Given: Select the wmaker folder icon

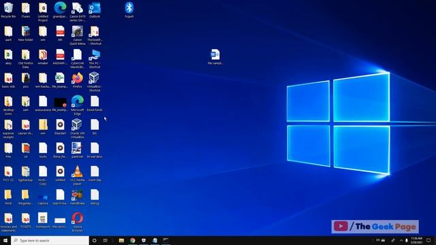Looking at the screenshot, I should (x=43, y=56).
